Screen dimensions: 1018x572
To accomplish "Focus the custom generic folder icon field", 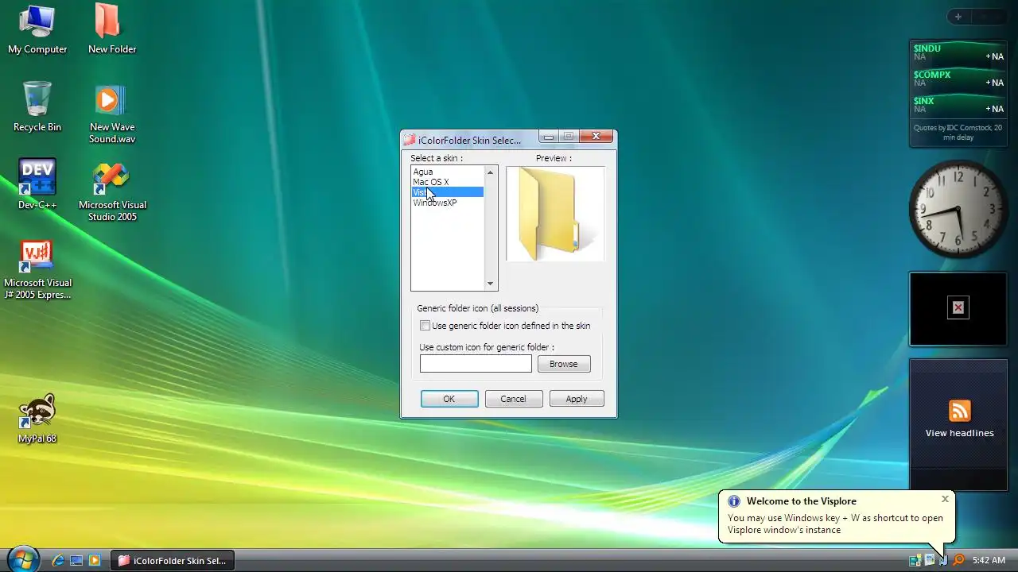I will tap(476, 364).
